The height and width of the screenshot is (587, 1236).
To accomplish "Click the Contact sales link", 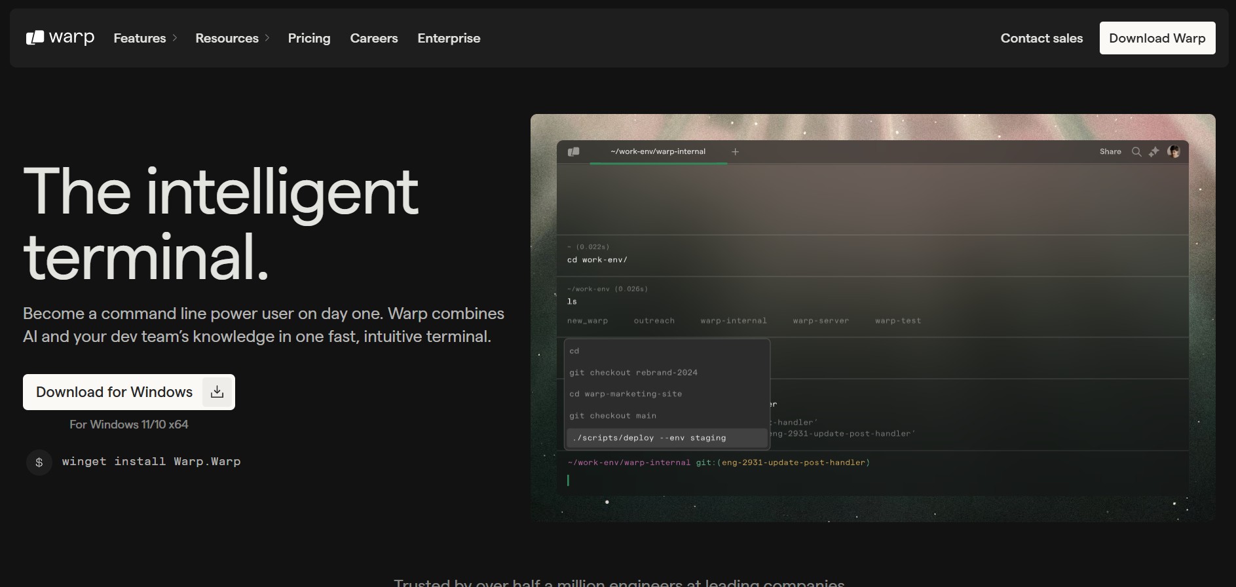I will tap(1041, 38).
